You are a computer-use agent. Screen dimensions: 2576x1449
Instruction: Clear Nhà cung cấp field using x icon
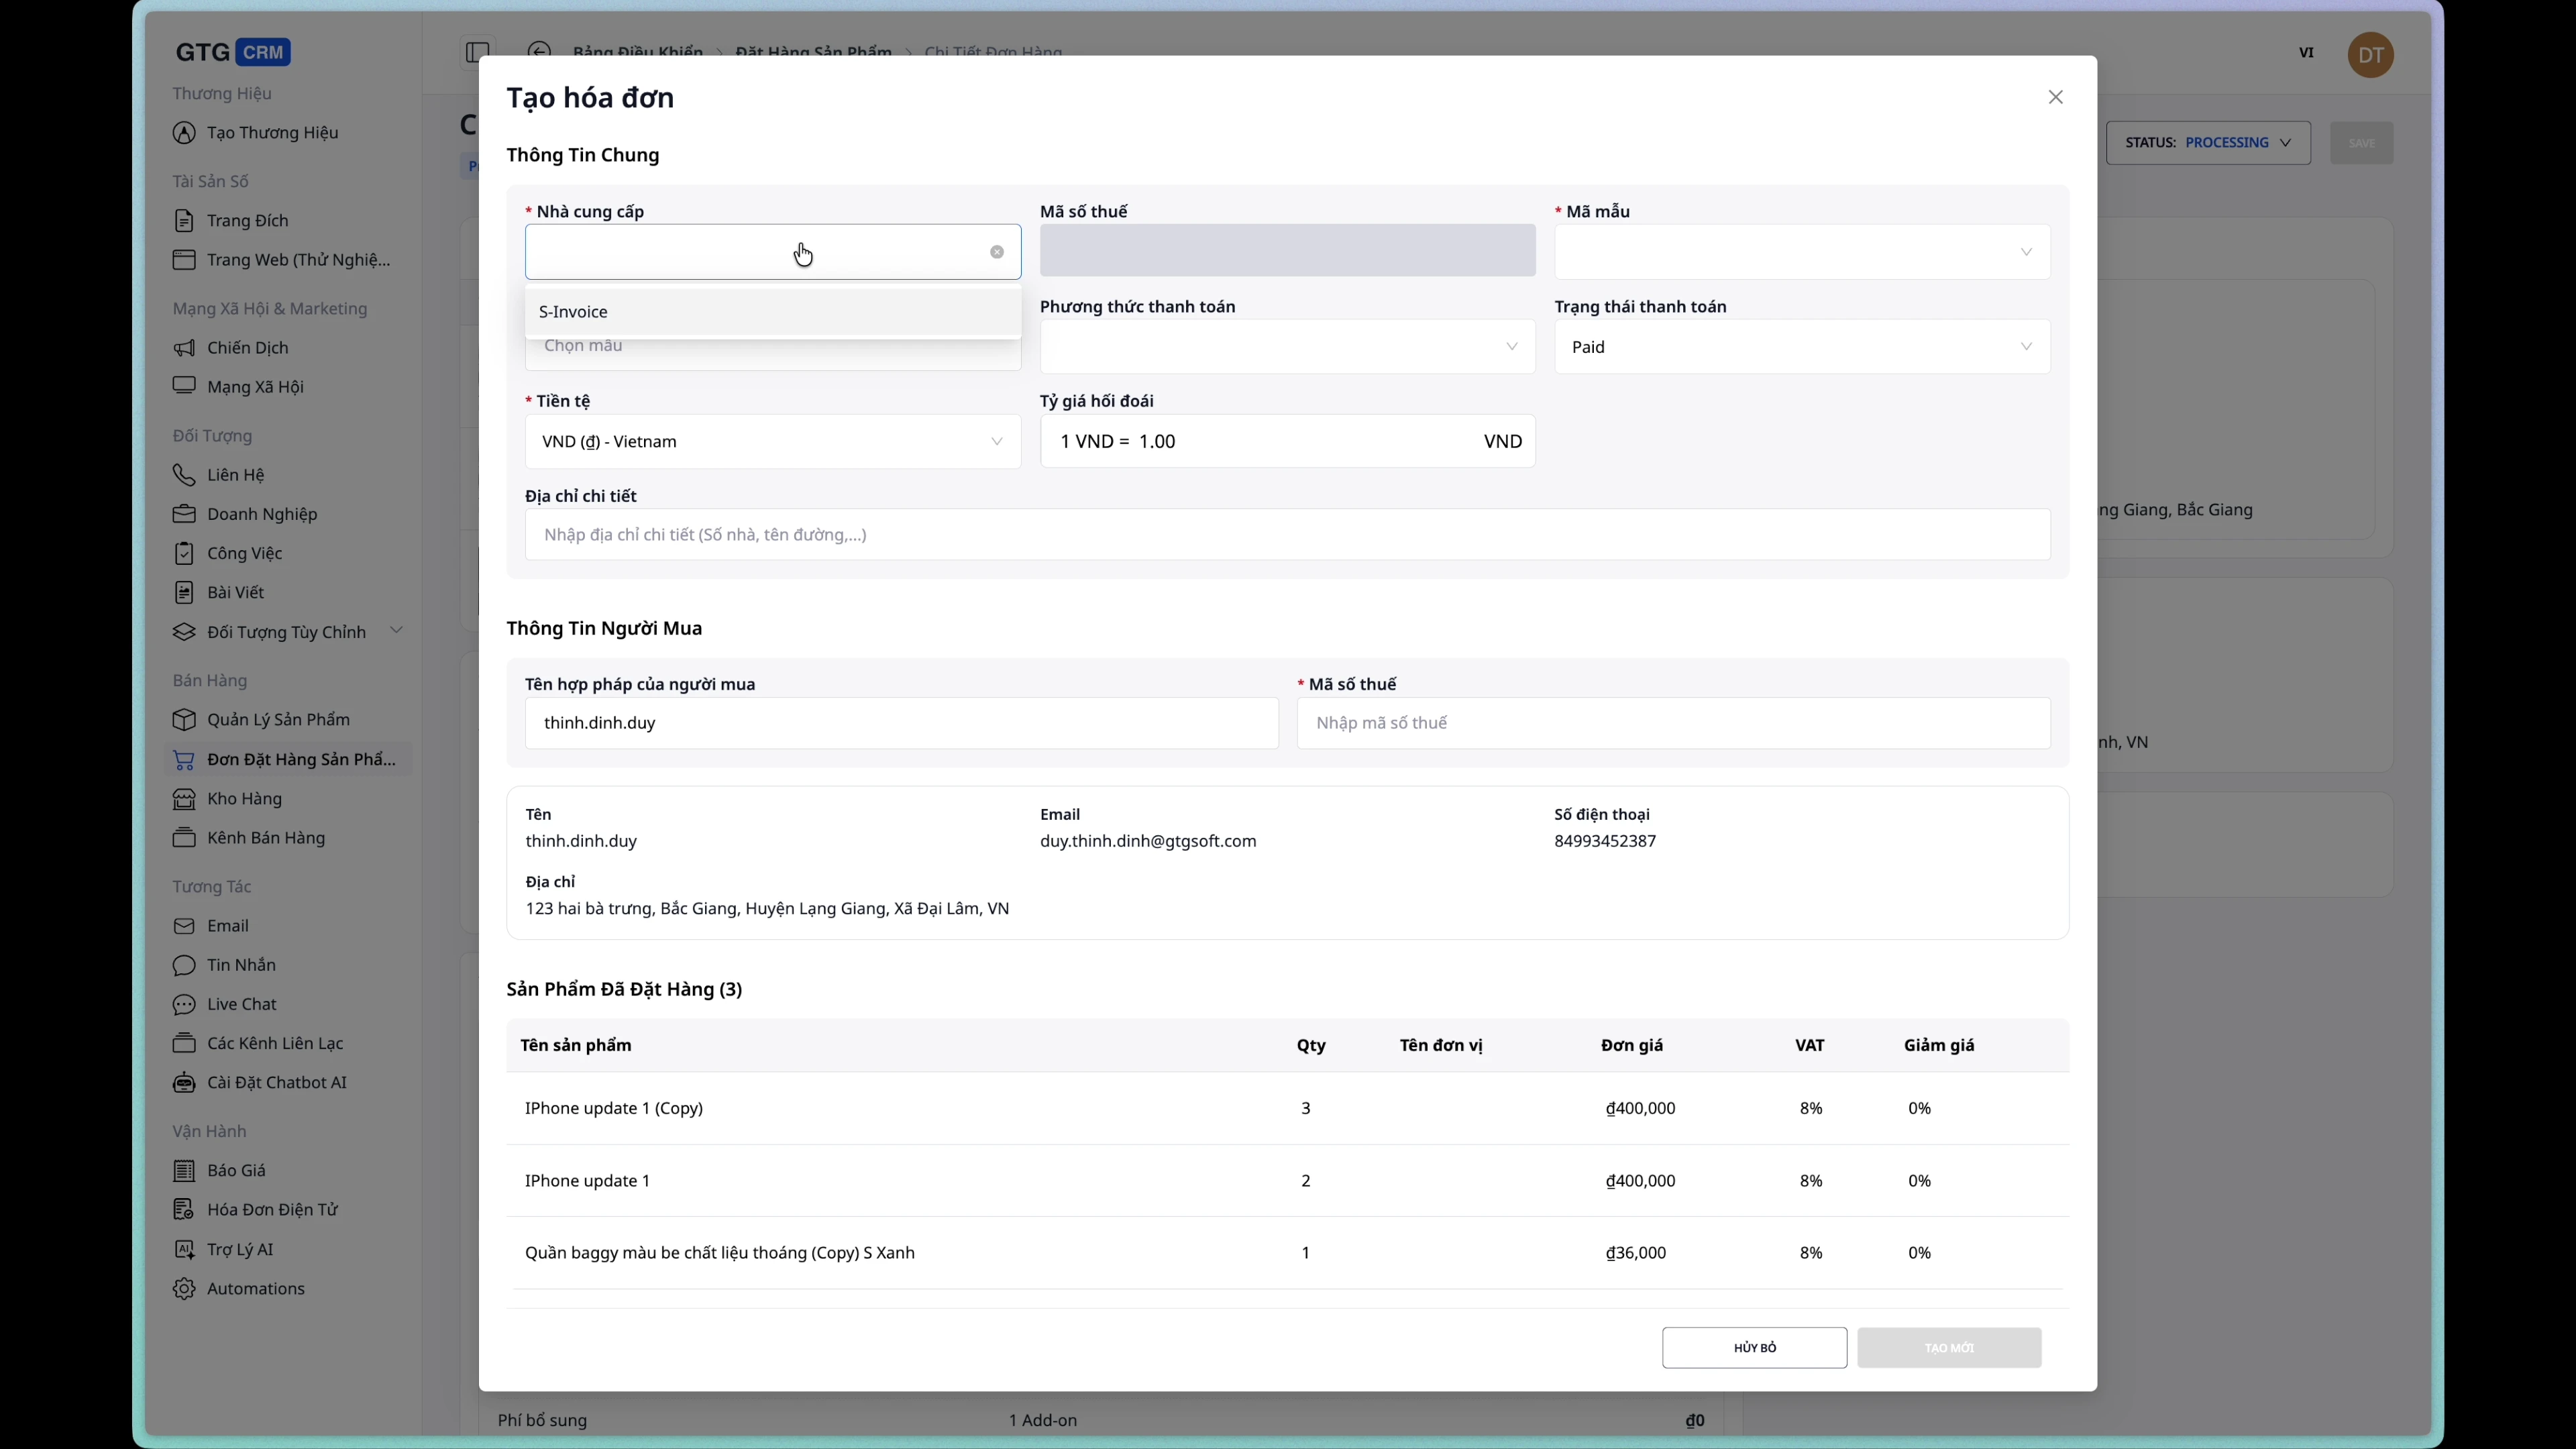pyautogui.click(x=996, y=251)
